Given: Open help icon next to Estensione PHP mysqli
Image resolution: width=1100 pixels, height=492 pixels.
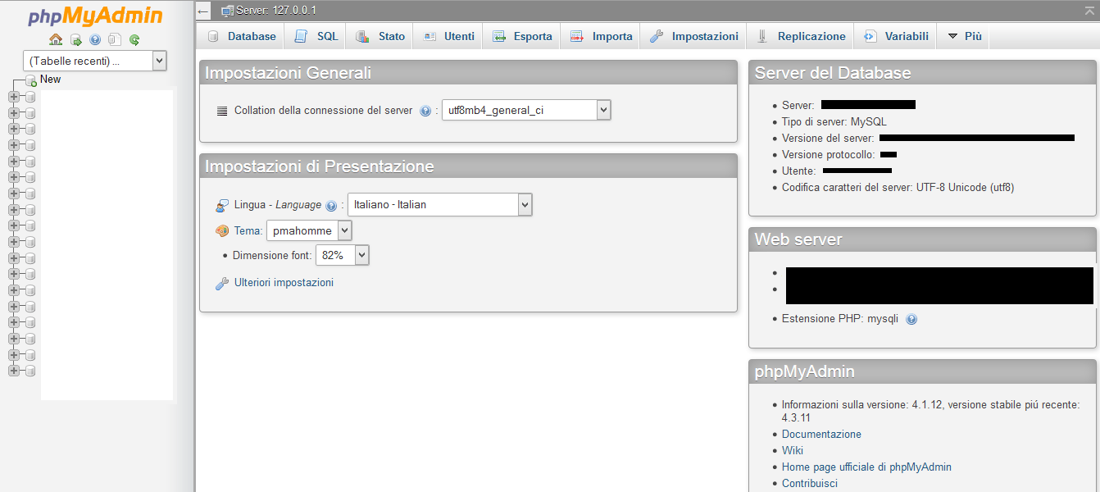Looking at the screenshot, I should 911,319.
